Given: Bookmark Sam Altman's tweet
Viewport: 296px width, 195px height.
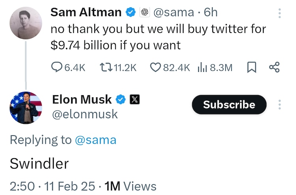Looking at the screenshot, I should (251, 67).
